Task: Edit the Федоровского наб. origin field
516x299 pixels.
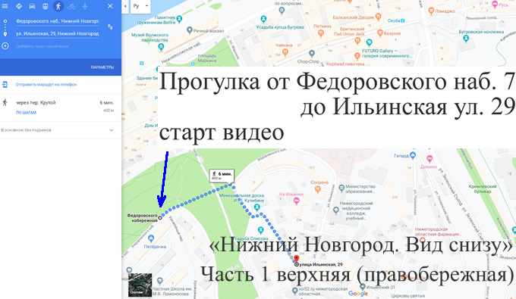Action: [57, 21]
